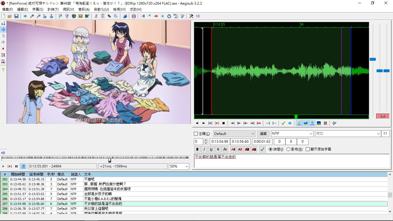Screen dimensions: 393x221
Task: Open the 計時(T) menu
Action: (53, 9)
